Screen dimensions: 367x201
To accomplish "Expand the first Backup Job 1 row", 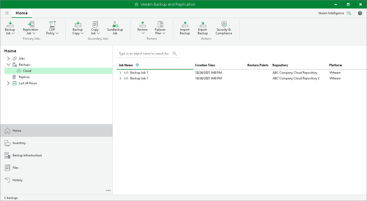I will click(120, 73).
